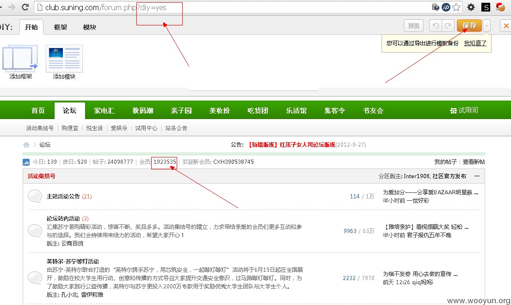Image resolution: width=511 pixels, height=305 pixels.
Task: Click the black S extension icon
Action: pos(486,7)
